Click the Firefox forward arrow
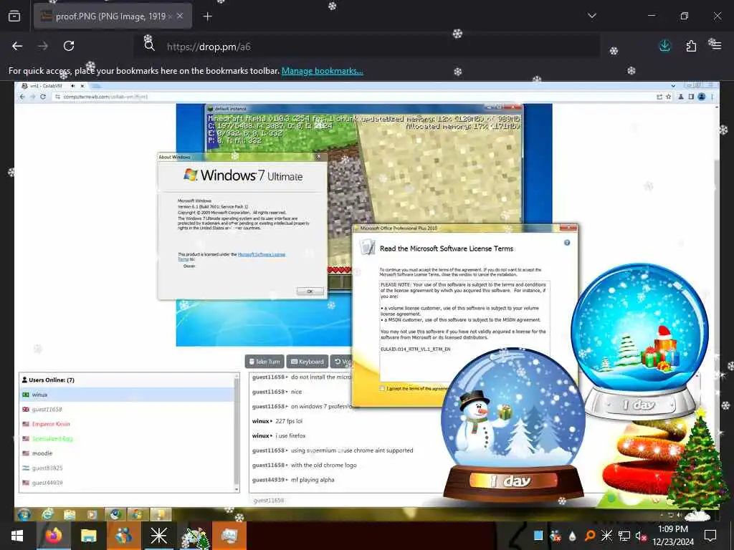The height and width of the screenshot is (550, 734). pos(43,46)
